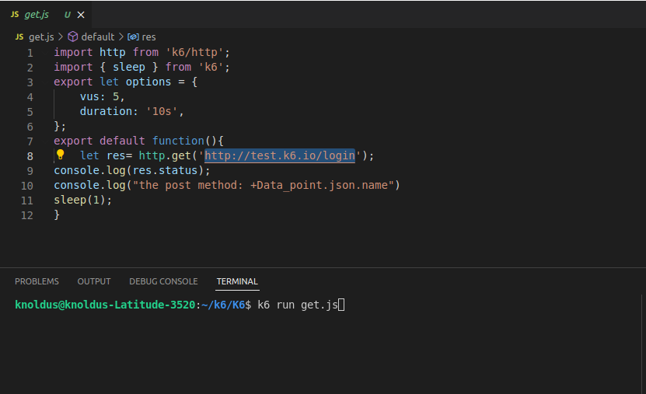Click the res breadcrumb item
The width and height of the screenshot is (646, 394).
coord(148,37)
